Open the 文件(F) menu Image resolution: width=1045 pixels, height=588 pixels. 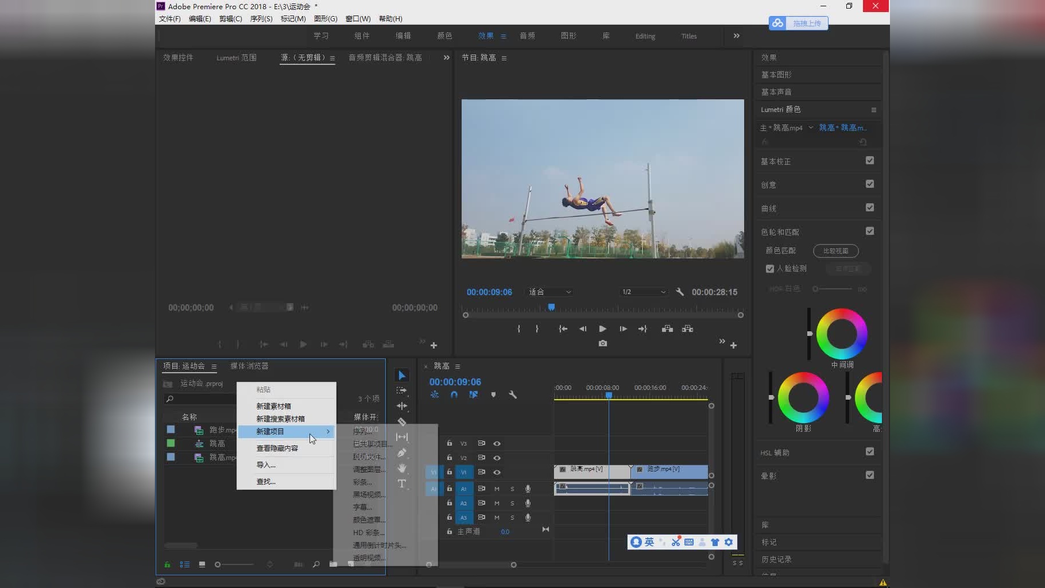(x=170, y=18)
